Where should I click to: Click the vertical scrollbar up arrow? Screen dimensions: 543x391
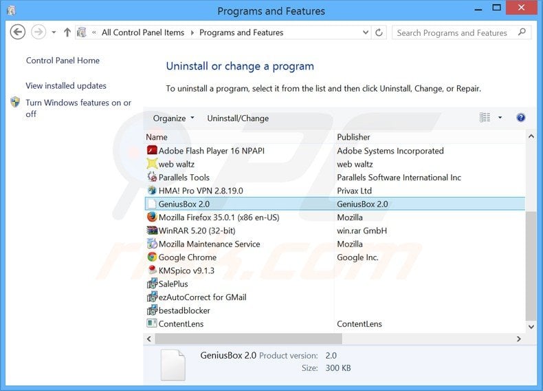click(531, 137)
